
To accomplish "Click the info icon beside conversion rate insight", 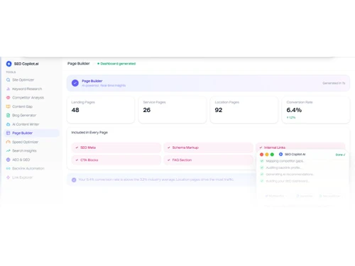I will coord(74,180).
